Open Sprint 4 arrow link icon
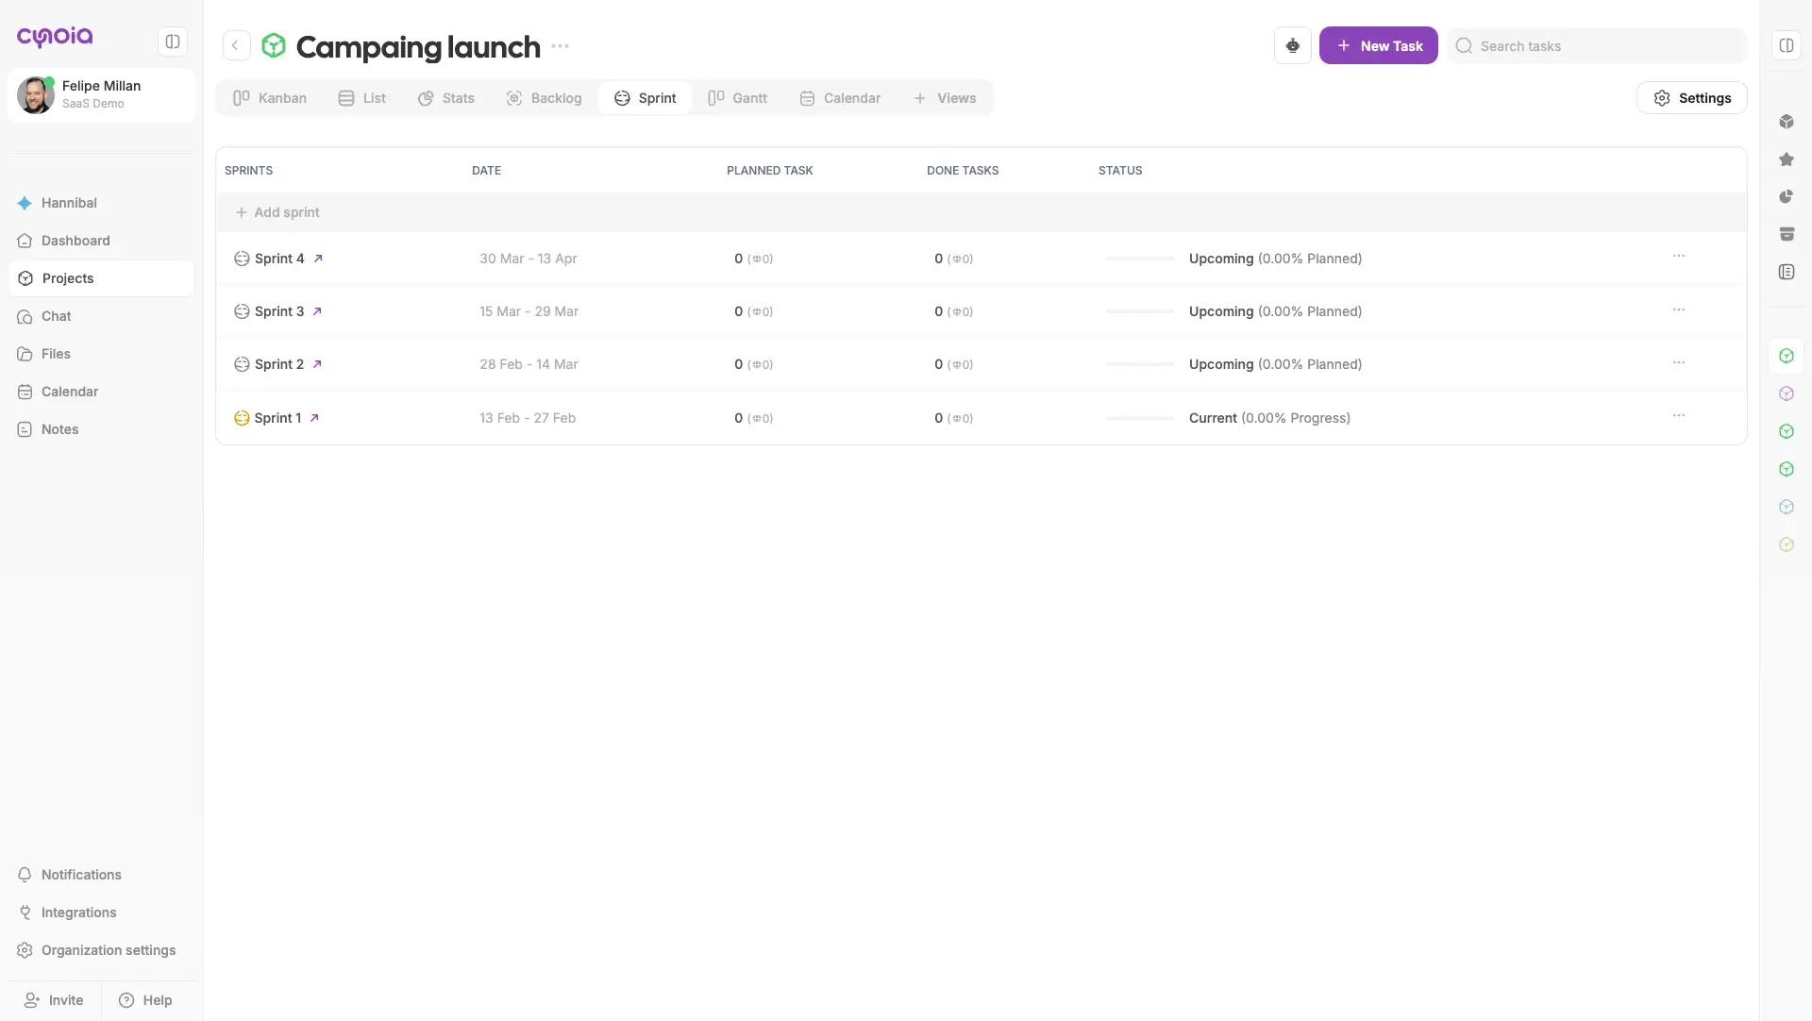Image resolution: width=1812 pixels, height=1021 pixels. (318, 259)
